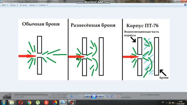This screenshot has height=105, width=187.
Task: Expand the Запись dropdown arrow
Action: [37, 5]
